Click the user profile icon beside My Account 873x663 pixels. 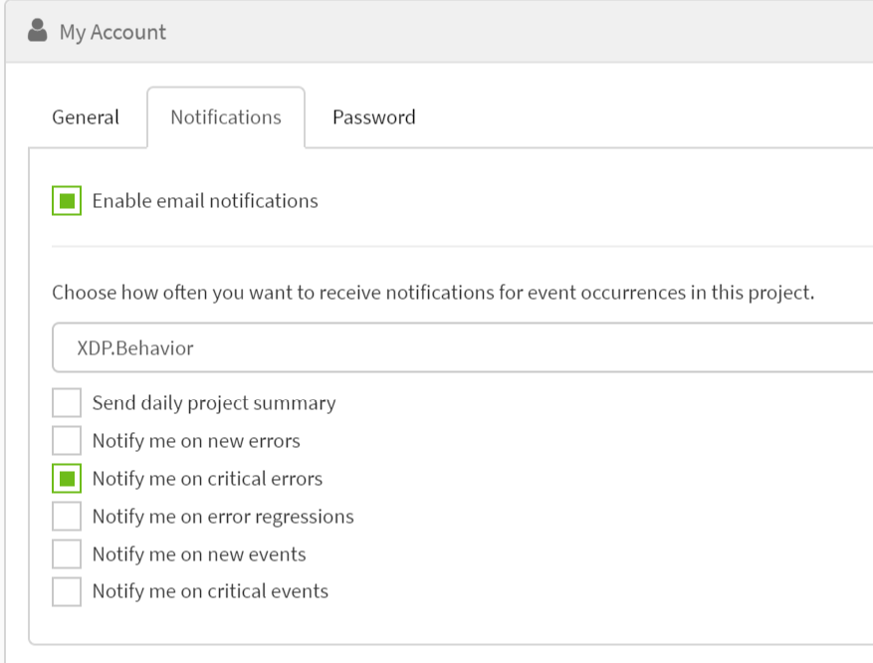click(x=37, y=31)
